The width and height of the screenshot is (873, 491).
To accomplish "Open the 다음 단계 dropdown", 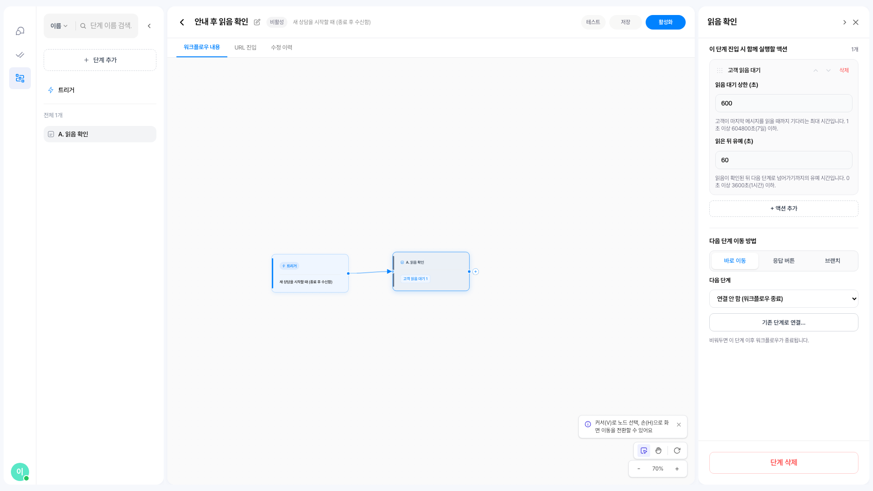I will tap(784, 299).
